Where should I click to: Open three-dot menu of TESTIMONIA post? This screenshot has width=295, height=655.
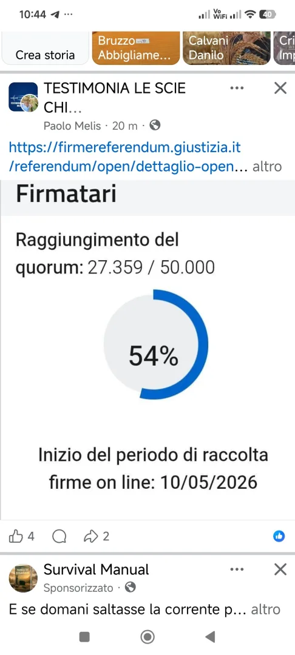click(237, 88)
